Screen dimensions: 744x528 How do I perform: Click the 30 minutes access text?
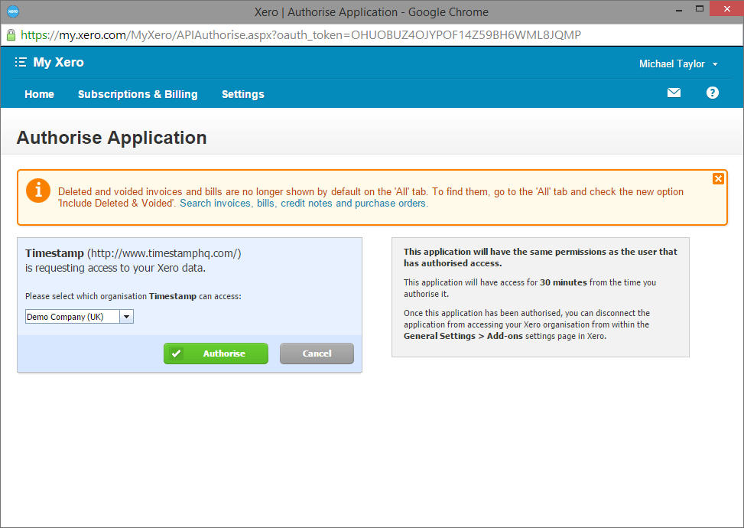(x=564, y=282)
